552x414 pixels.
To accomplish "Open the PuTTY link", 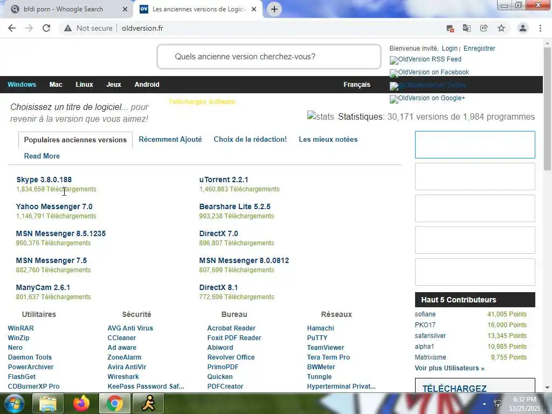I will click(317, 338).
